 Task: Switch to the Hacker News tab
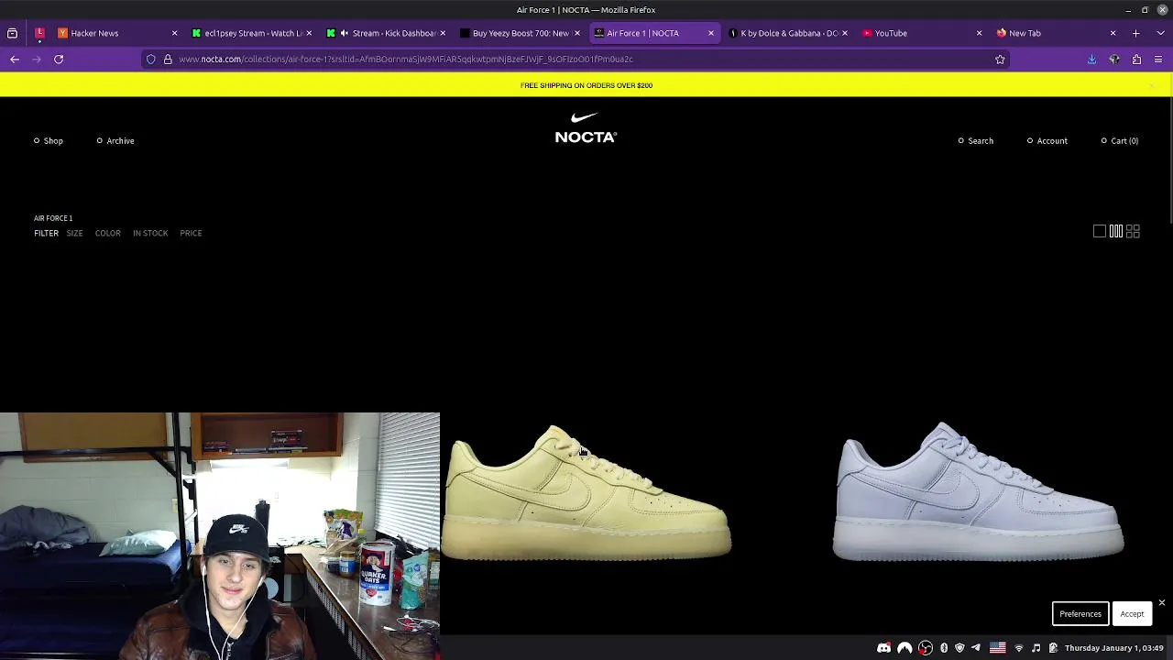[x=117, y=33]
